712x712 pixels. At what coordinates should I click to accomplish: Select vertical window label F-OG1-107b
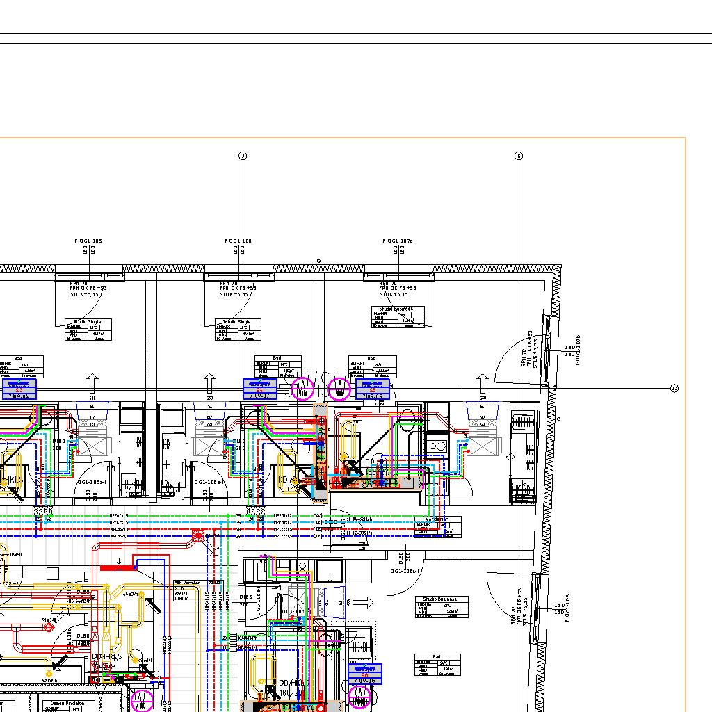click(578, 350)
